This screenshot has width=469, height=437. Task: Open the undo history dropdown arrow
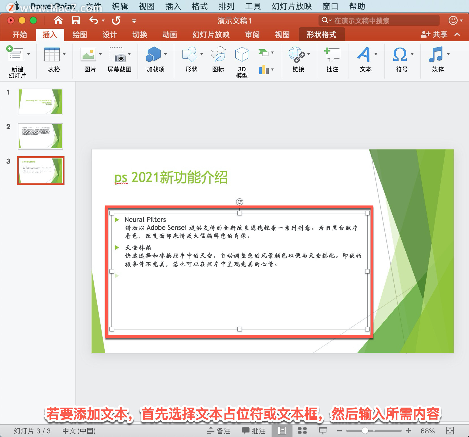coord(103,20)
